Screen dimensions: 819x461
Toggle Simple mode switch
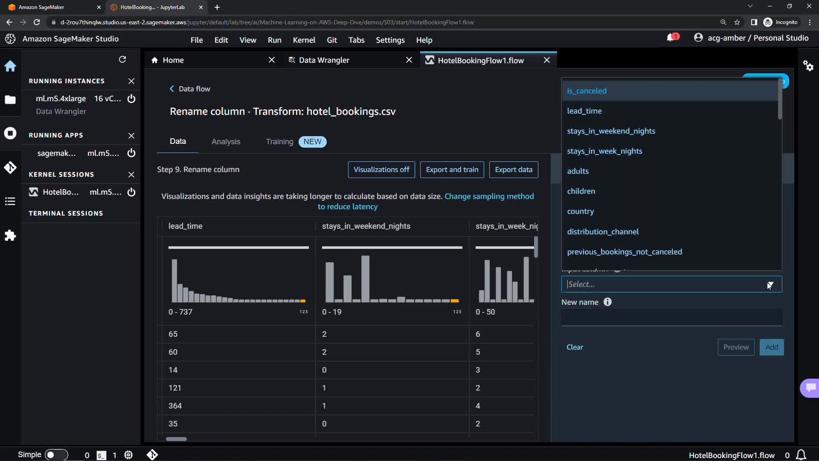pyautogui.click(x=56, y=455)
